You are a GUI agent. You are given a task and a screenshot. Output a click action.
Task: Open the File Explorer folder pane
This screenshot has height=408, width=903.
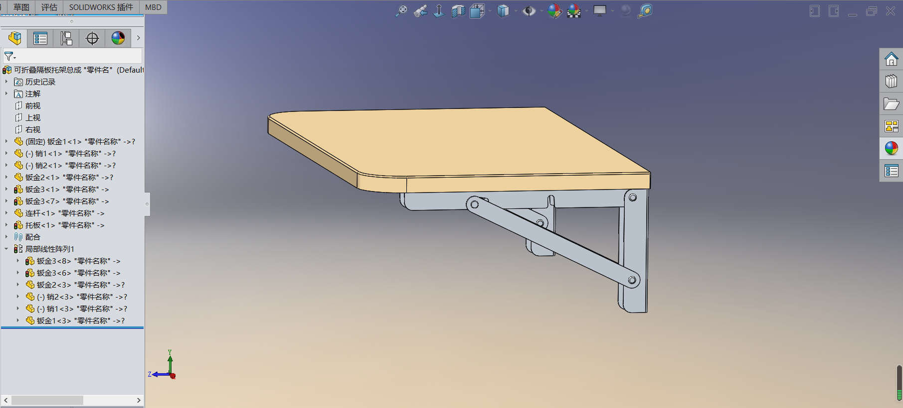click(x=891, y=103)
